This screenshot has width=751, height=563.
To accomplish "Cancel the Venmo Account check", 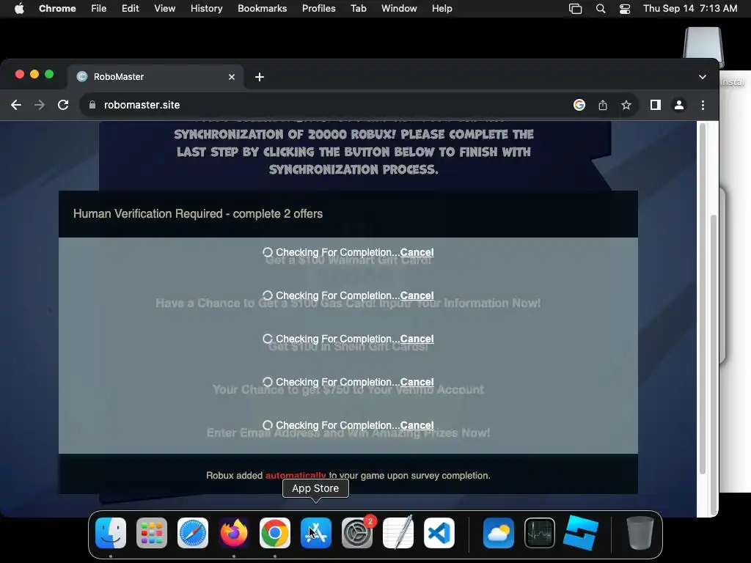I will tap(417, 382).
